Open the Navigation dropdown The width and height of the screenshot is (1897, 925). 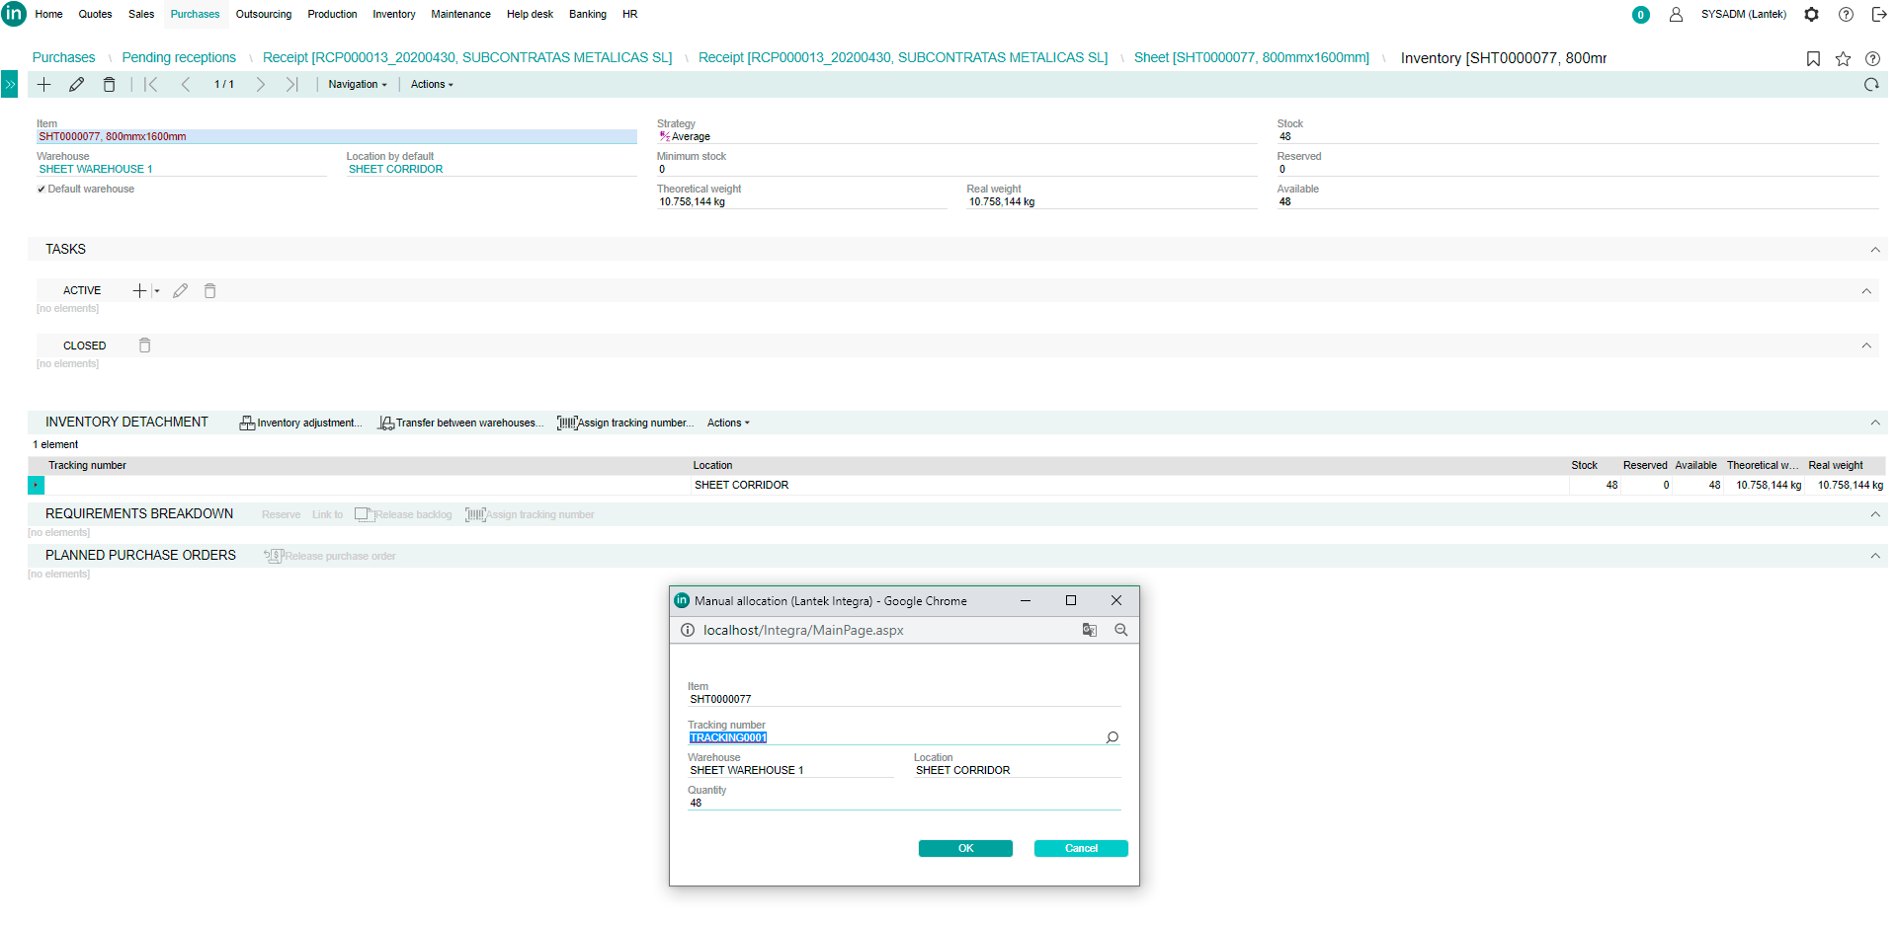pos(357,85)
